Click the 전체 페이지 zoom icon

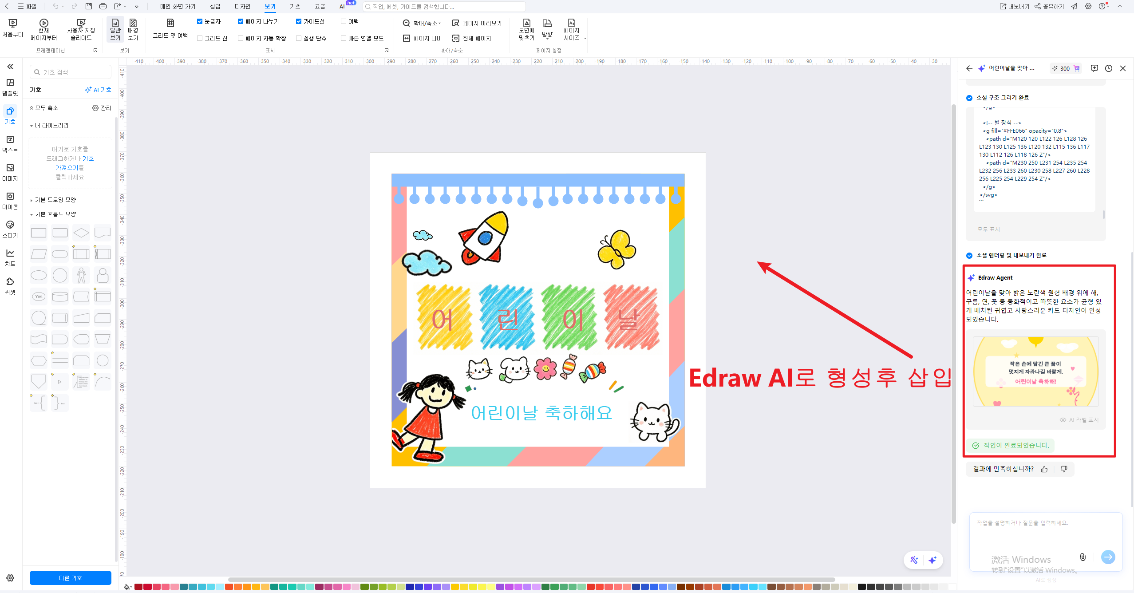click(x=456, y=38)
